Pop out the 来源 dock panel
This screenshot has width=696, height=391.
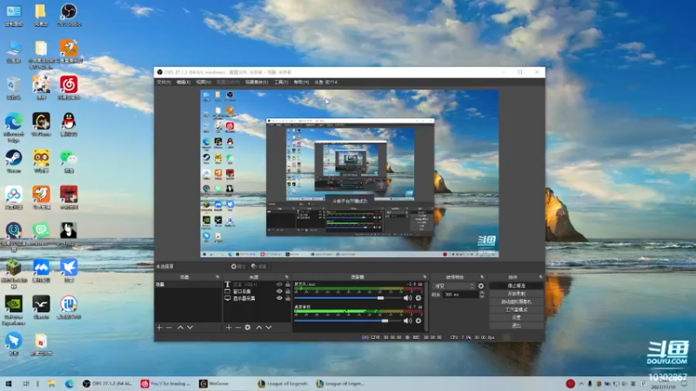pyautogui.click(x=286, y=277)
